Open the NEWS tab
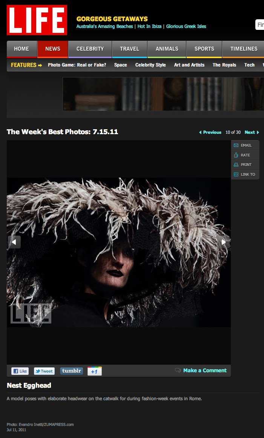The width and height of the screenshot is (264, 438). click(x=53, y=49)
